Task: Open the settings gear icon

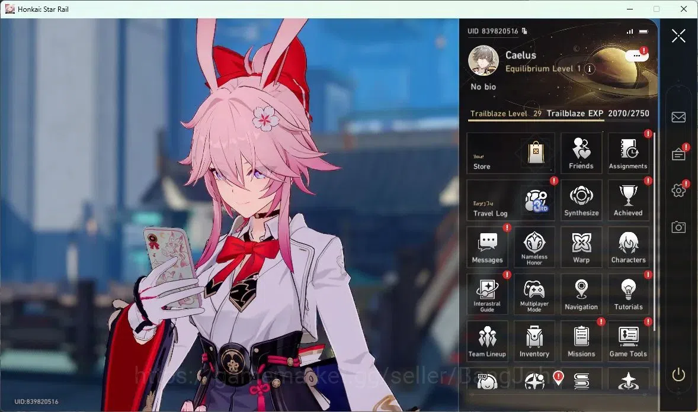Action: 678,191
